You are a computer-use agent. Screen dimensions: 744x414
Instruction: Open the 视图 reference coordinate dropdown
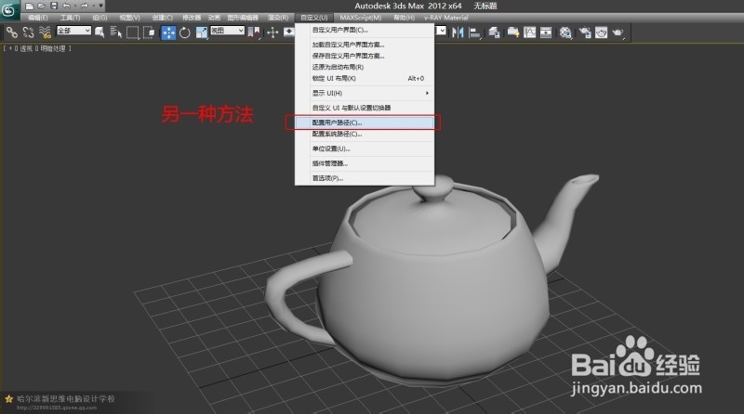pos(226,32)
